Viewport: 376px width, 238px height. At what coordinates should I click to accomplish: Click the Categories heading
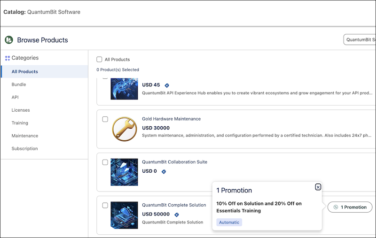click(25, 58)
